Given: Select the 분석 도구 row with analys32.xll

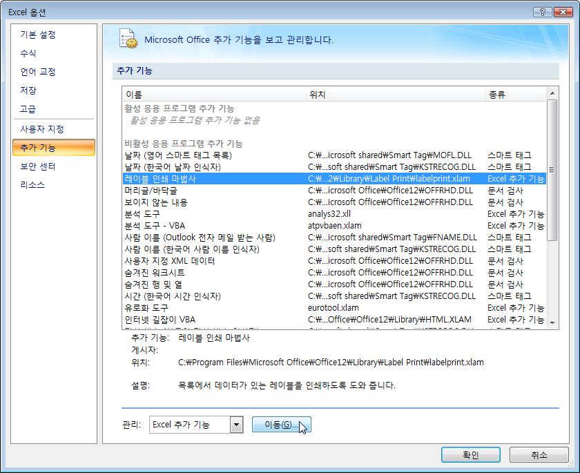Looking at the screenshot, I should [334, 214].
